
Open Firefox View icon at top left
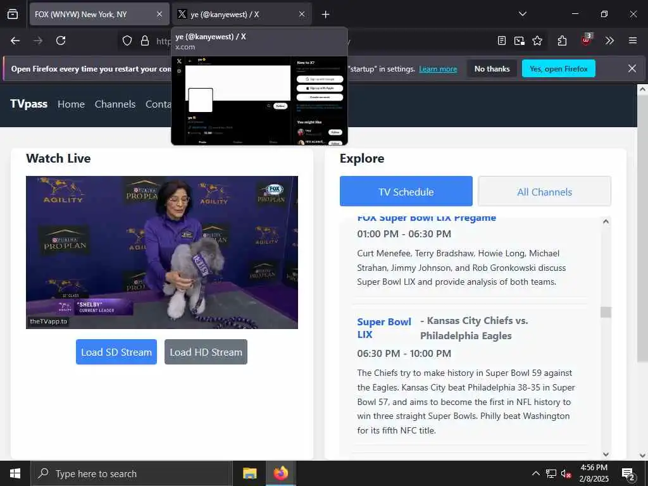tap(13, 15)
